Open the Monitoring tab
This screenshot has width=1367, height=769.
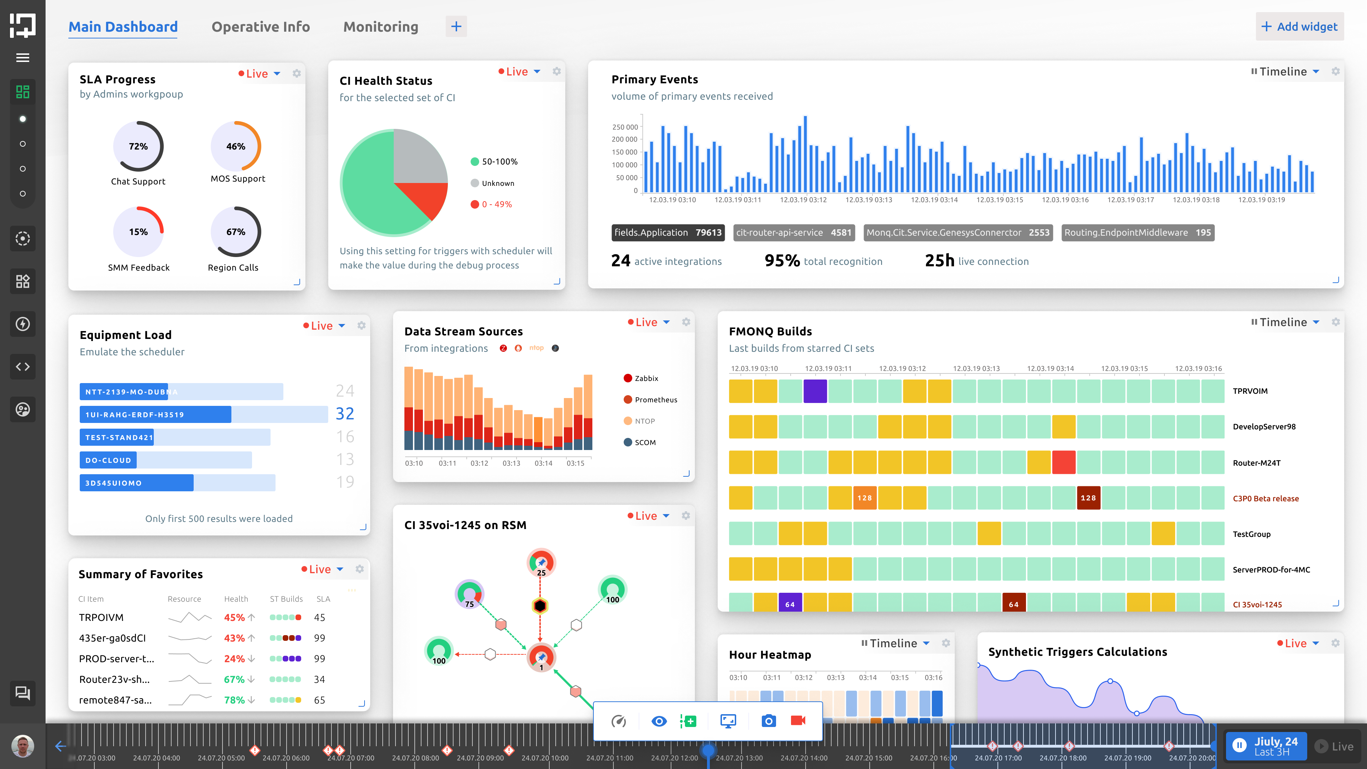(381, 27)
